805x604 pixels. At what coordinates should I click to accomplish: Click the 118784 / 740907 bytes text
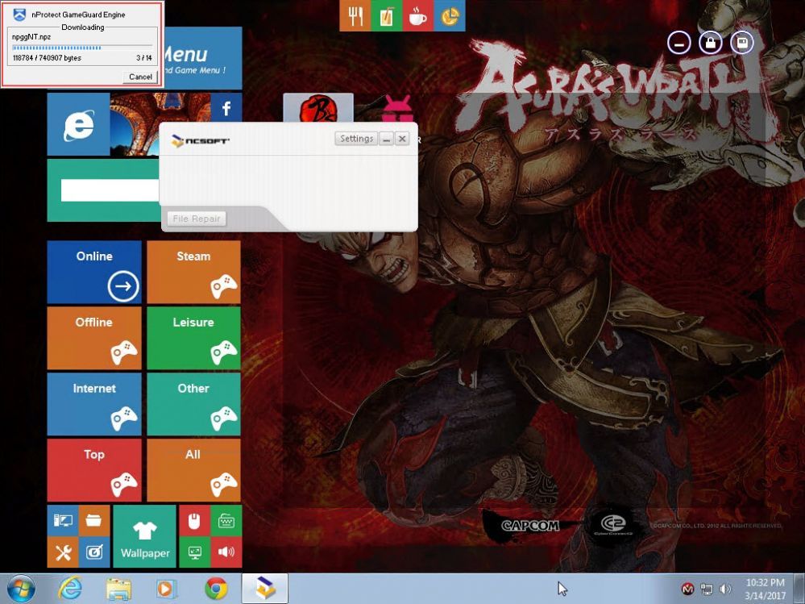pos(47,58)
